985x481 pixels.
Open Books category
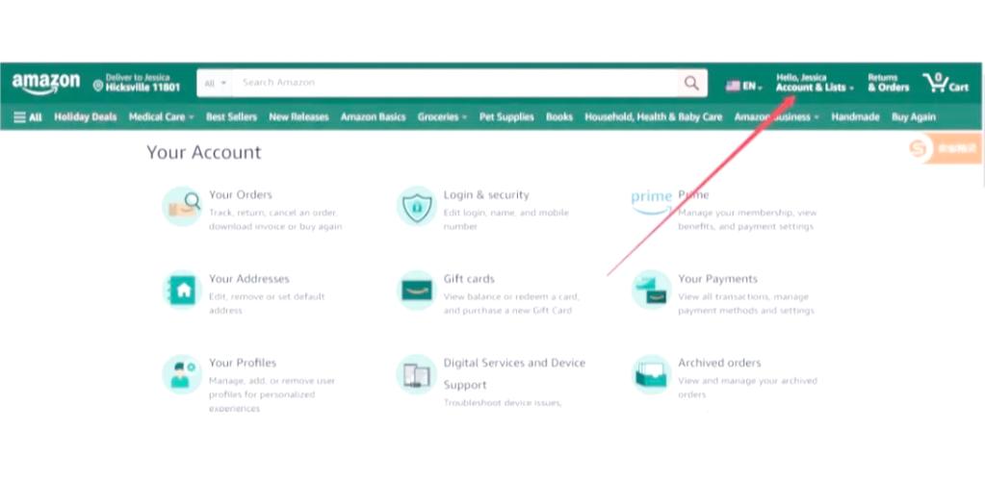click(x=559, y=116)
